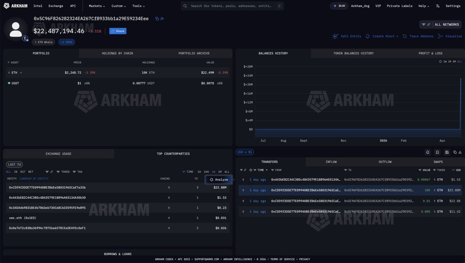
Task: Click the chain link filter icon in counterparties
Action: (52, 171)
